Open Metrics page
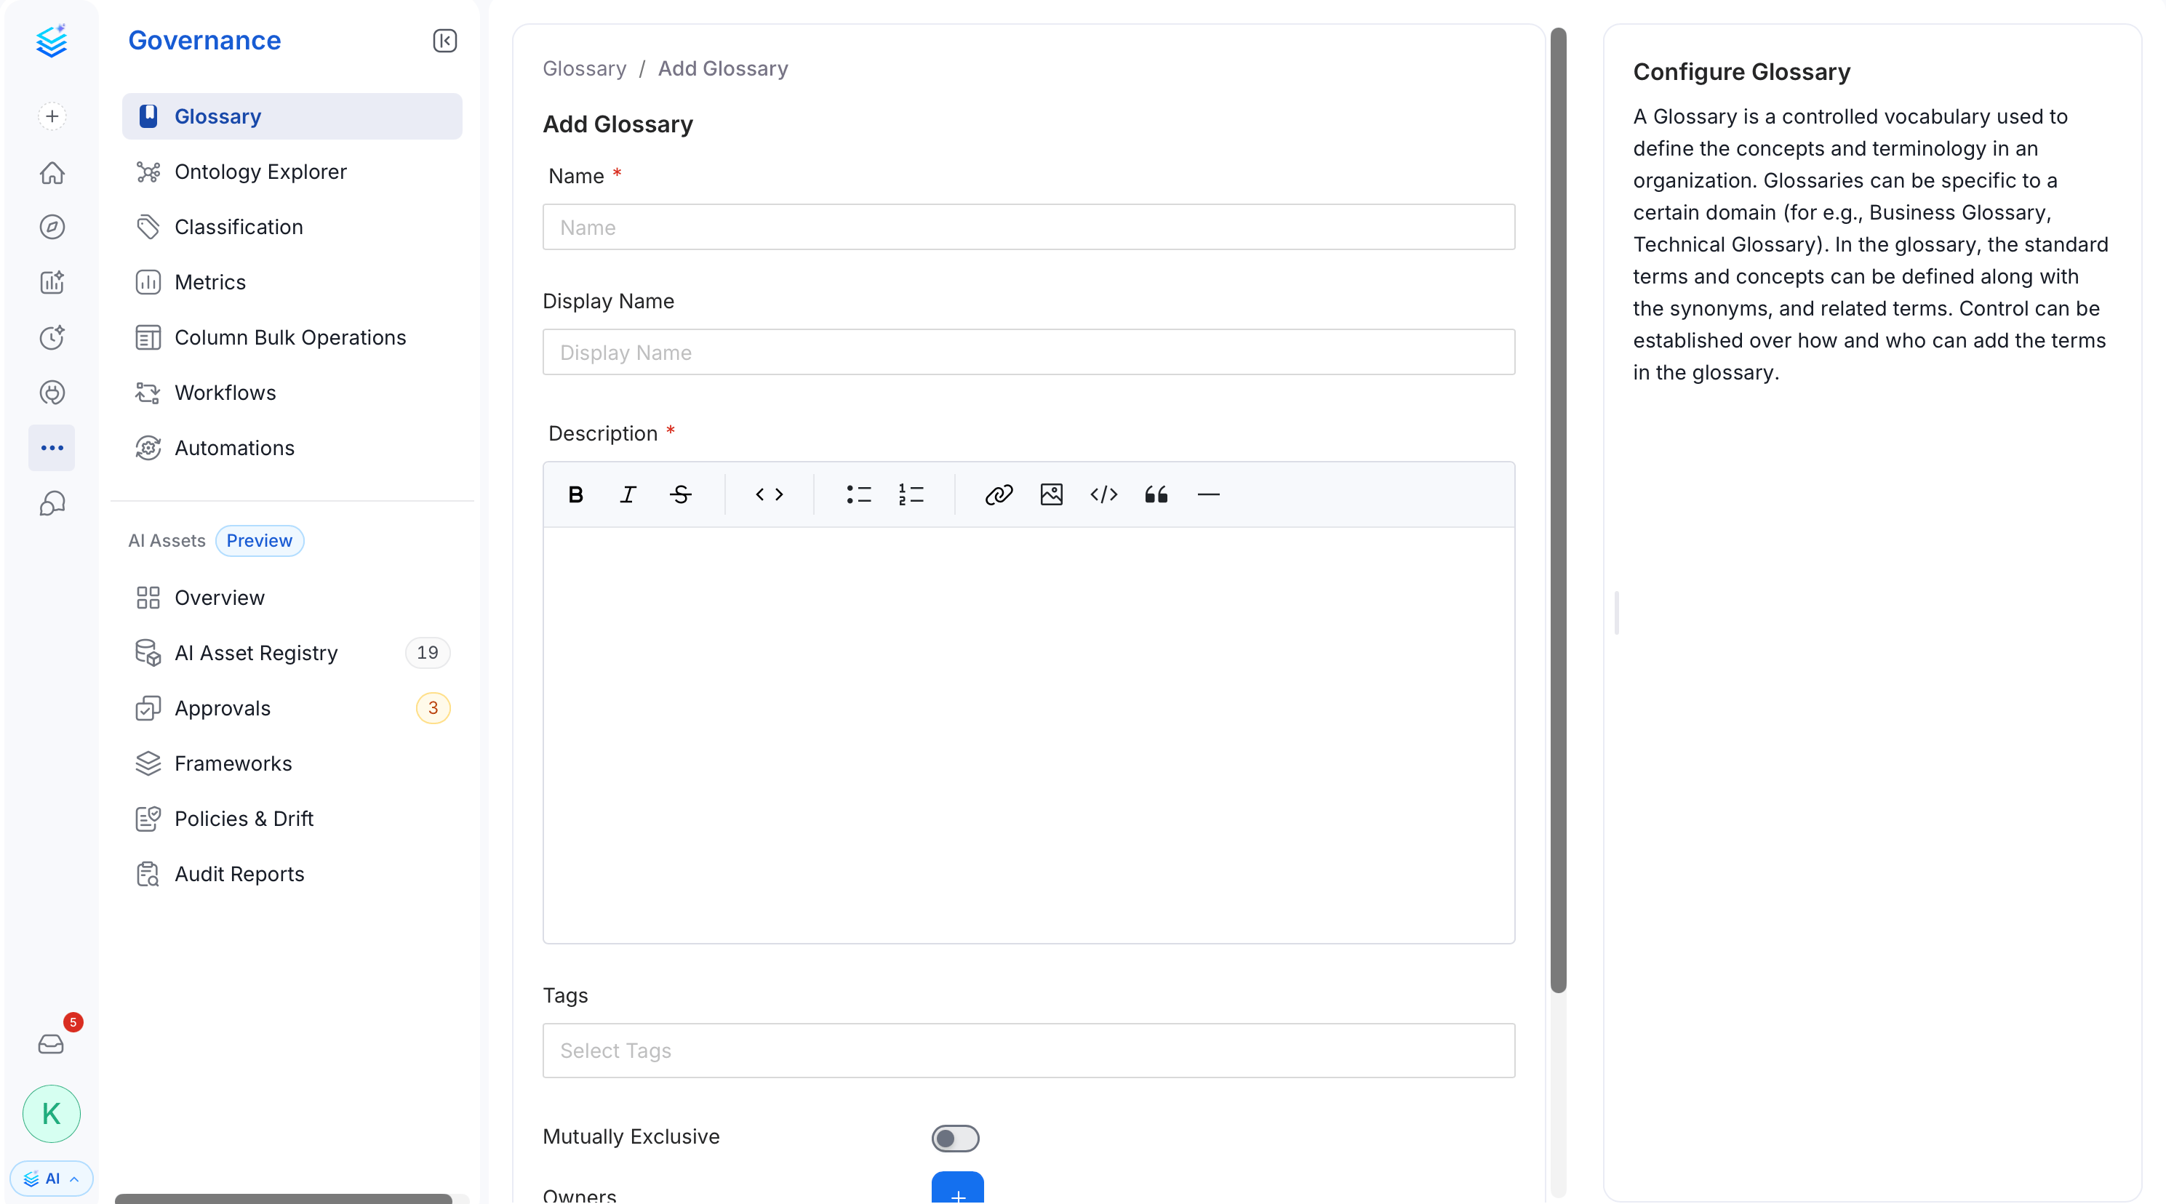 point(292,283)
